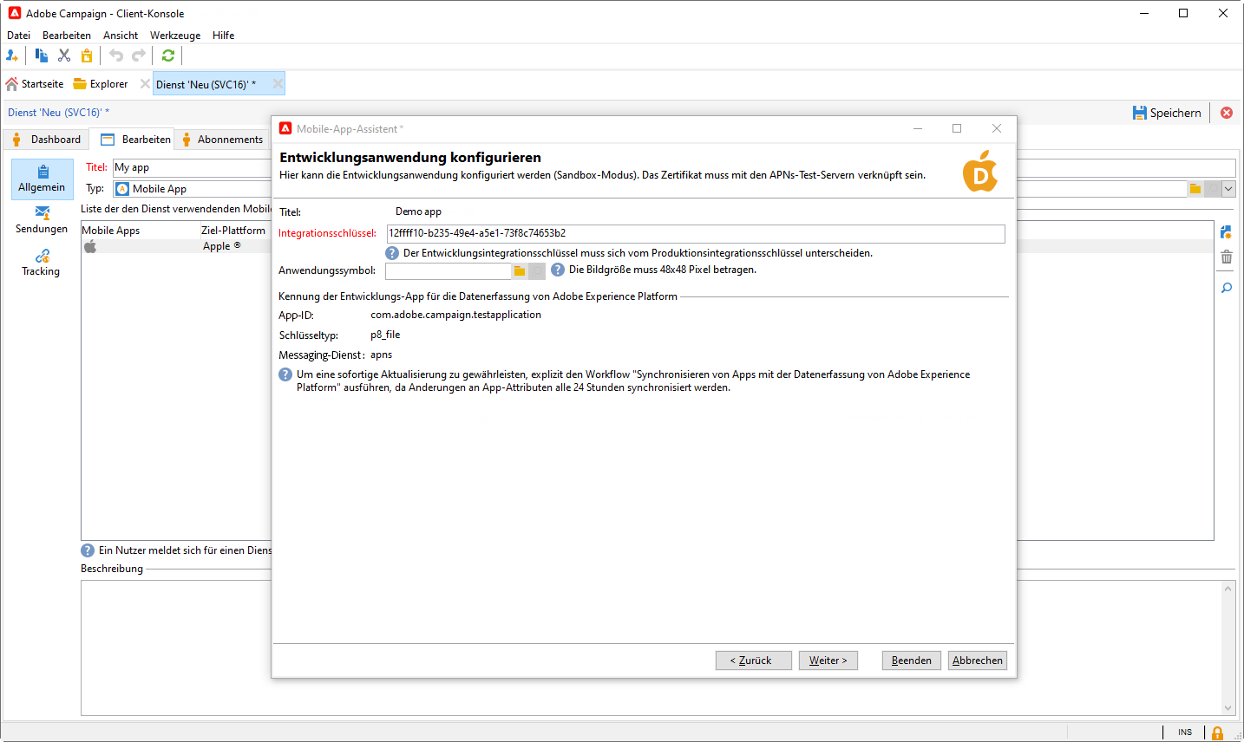The width and height of the screenshot is (1244, 742).
Task: Click the Beschreibung scrollbar up arrow
Action: click(1228, 589)
